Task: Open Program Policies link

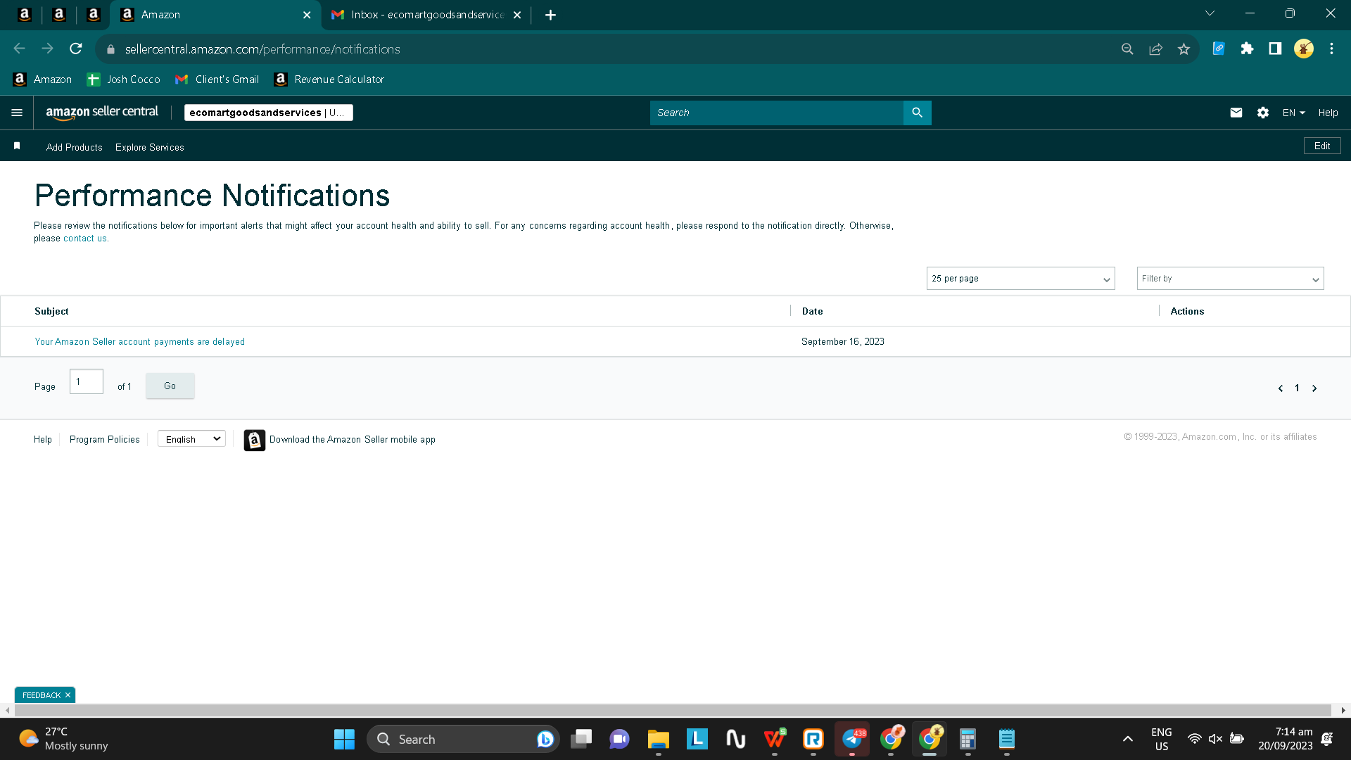Action: (104, 439)
